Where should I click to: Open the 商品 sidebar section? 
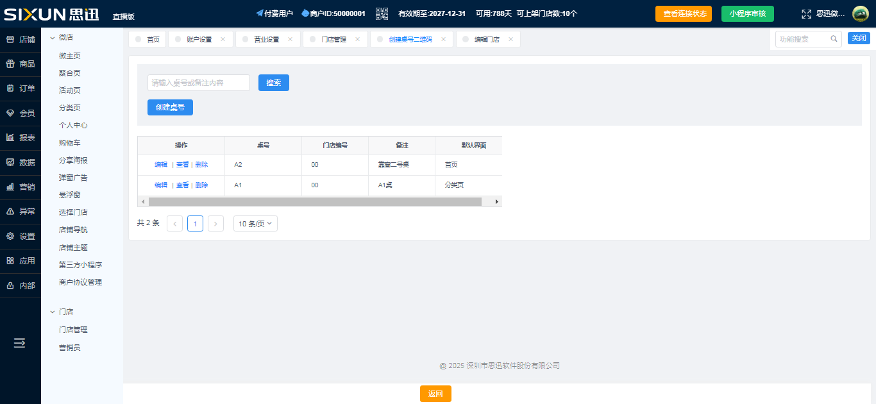(x=21, y=64)
